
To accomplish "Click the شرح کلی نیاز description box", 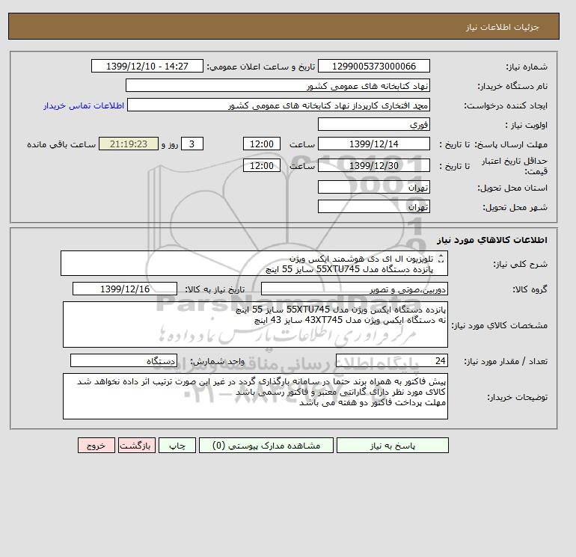I will click(254, 263).
